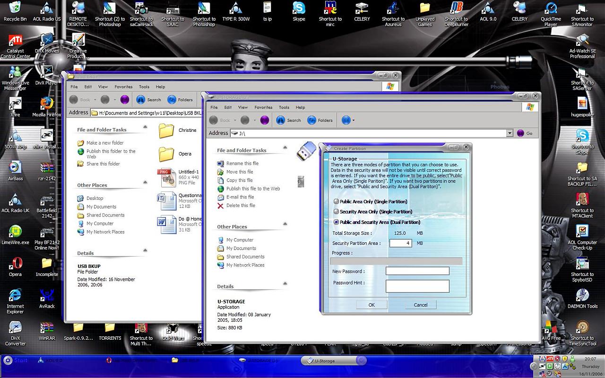Screen dimensions: 605x378
Task: Launch Internet Explorer desktop icon
Action: pos(15,301)
